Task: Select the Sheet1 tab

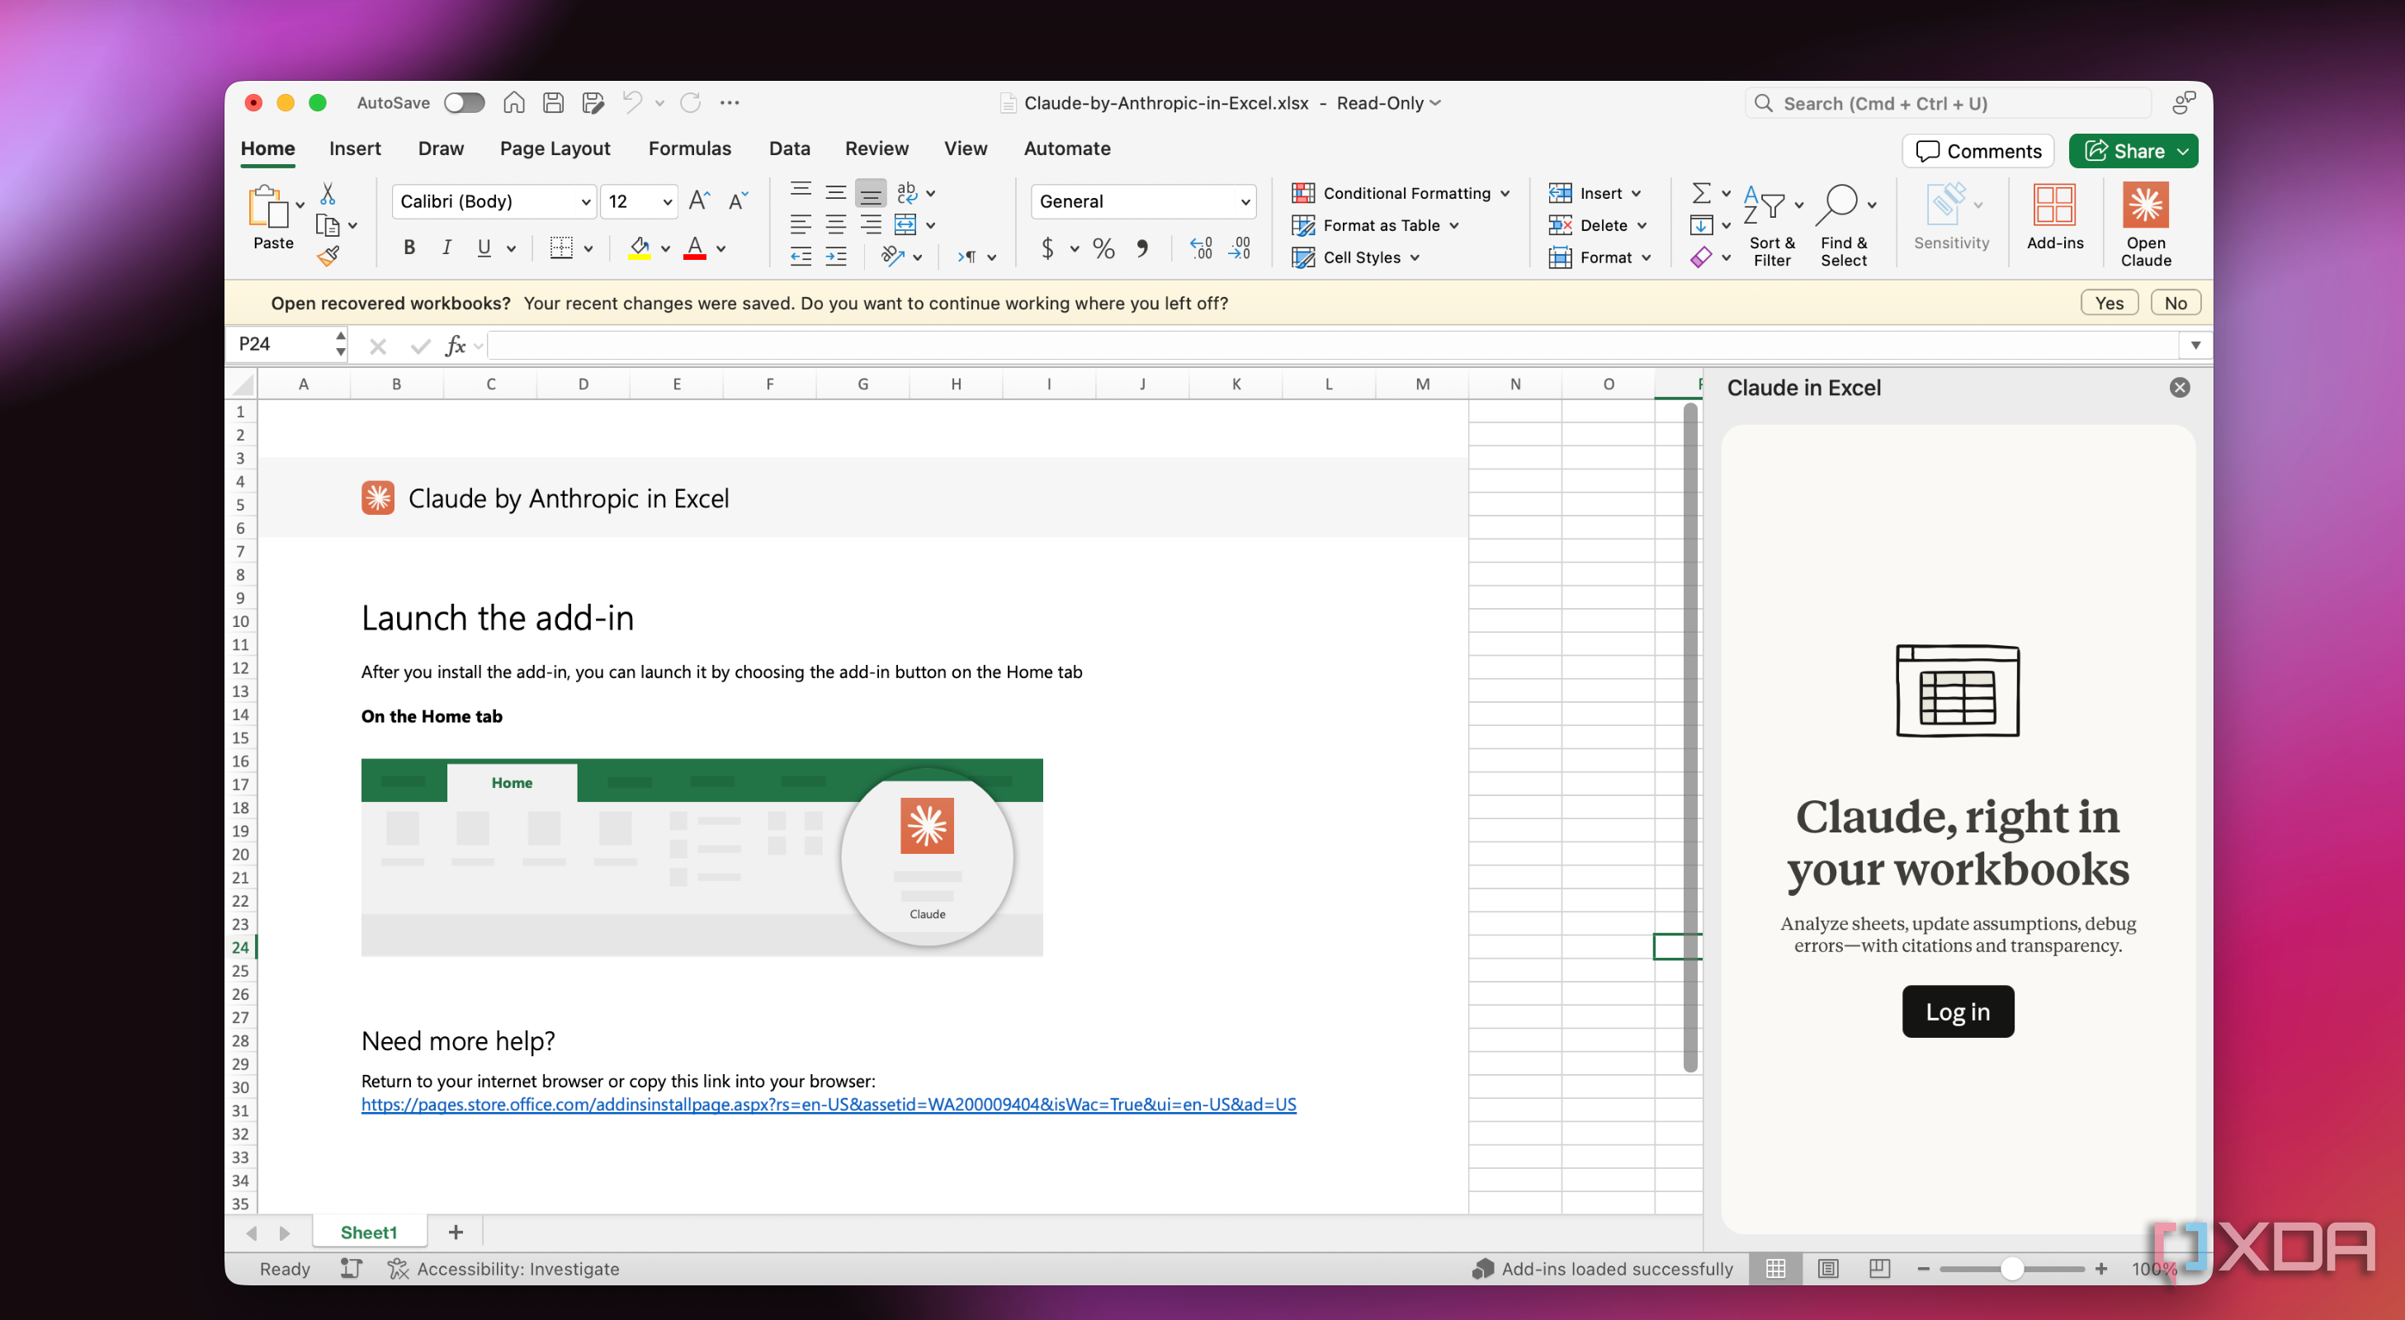Action: point(369,1233)
